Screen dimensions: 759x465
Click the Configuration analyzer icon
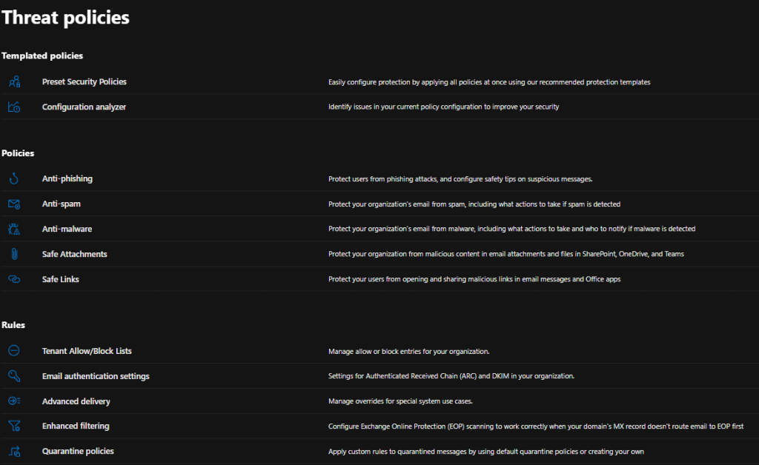(x=14, y=107)
